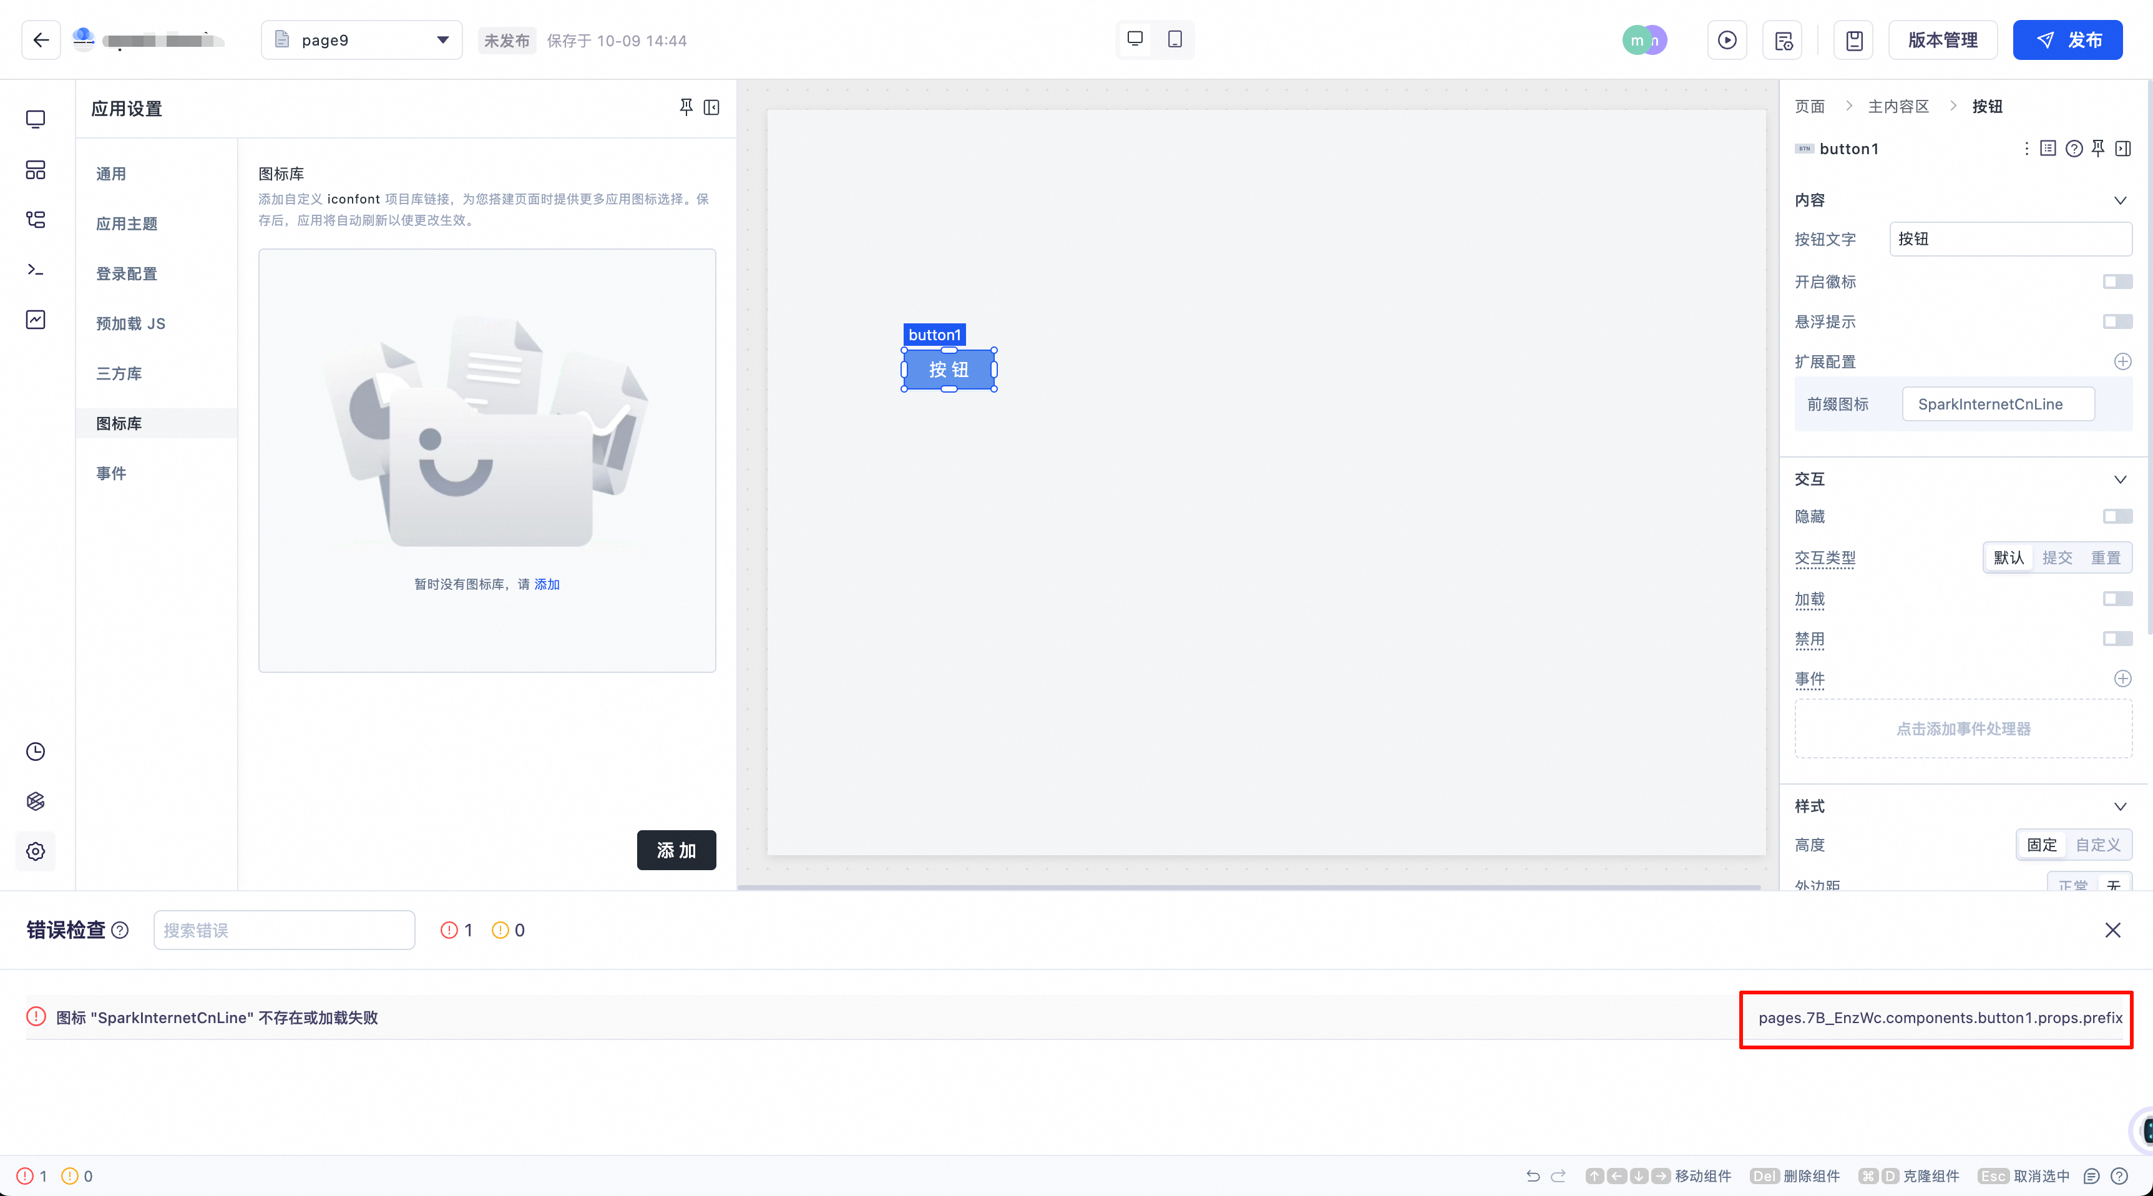Select 提交 interaction type option

(x=2057, y=557)
